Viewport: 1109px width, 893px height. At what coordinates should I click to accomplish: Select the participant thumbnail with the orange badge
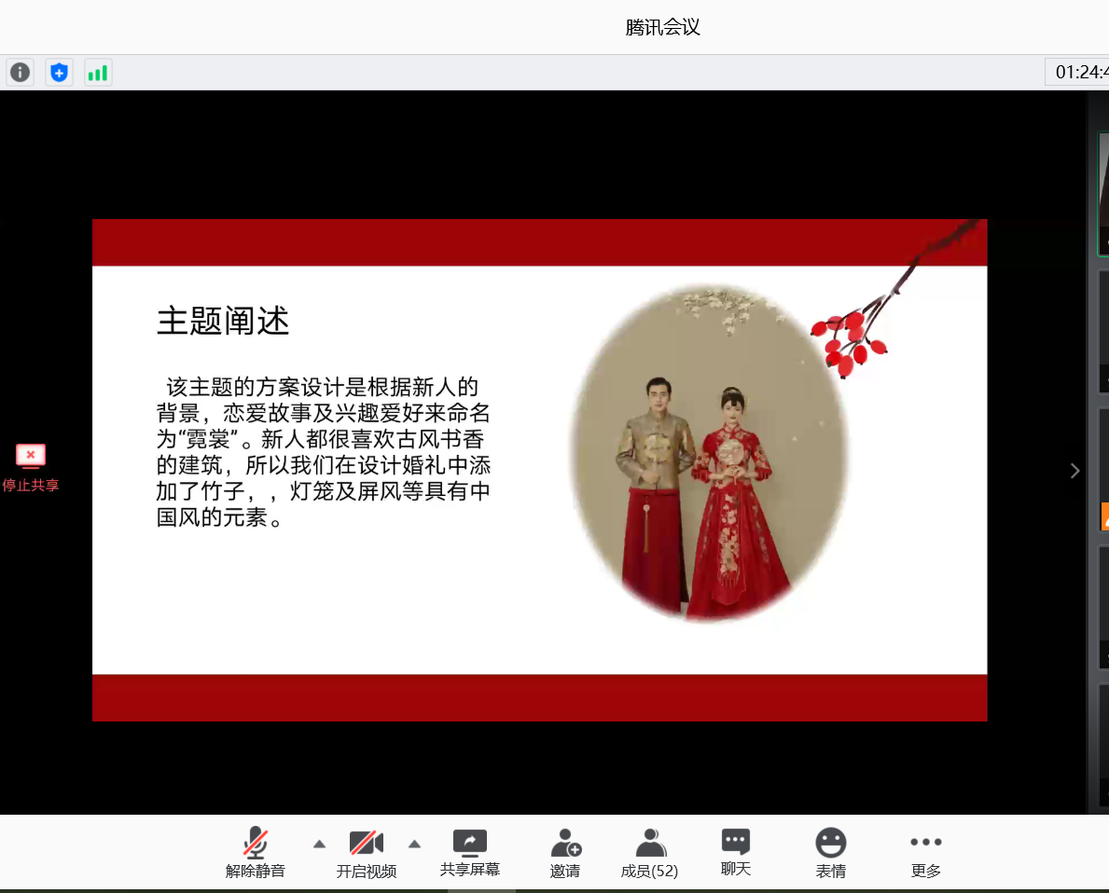coord(1103,471)
